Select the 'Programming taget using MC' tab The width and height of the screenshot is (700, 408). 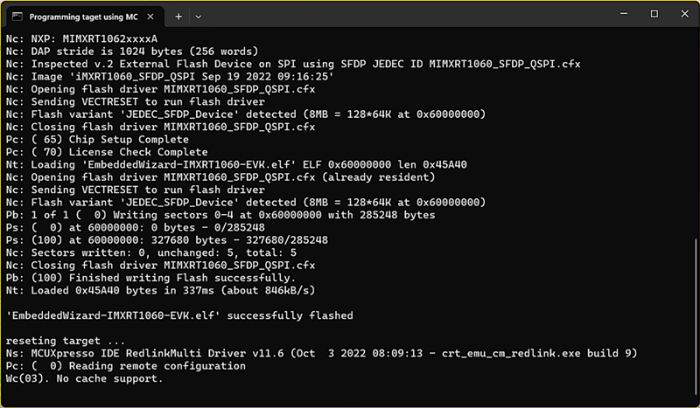tap(84, 17)
